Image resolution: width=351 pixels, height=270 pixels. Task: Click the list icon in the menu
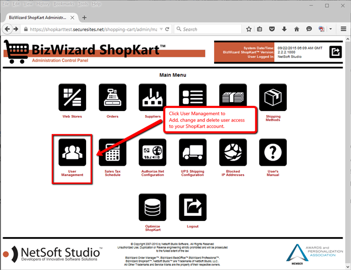[193, 95]
